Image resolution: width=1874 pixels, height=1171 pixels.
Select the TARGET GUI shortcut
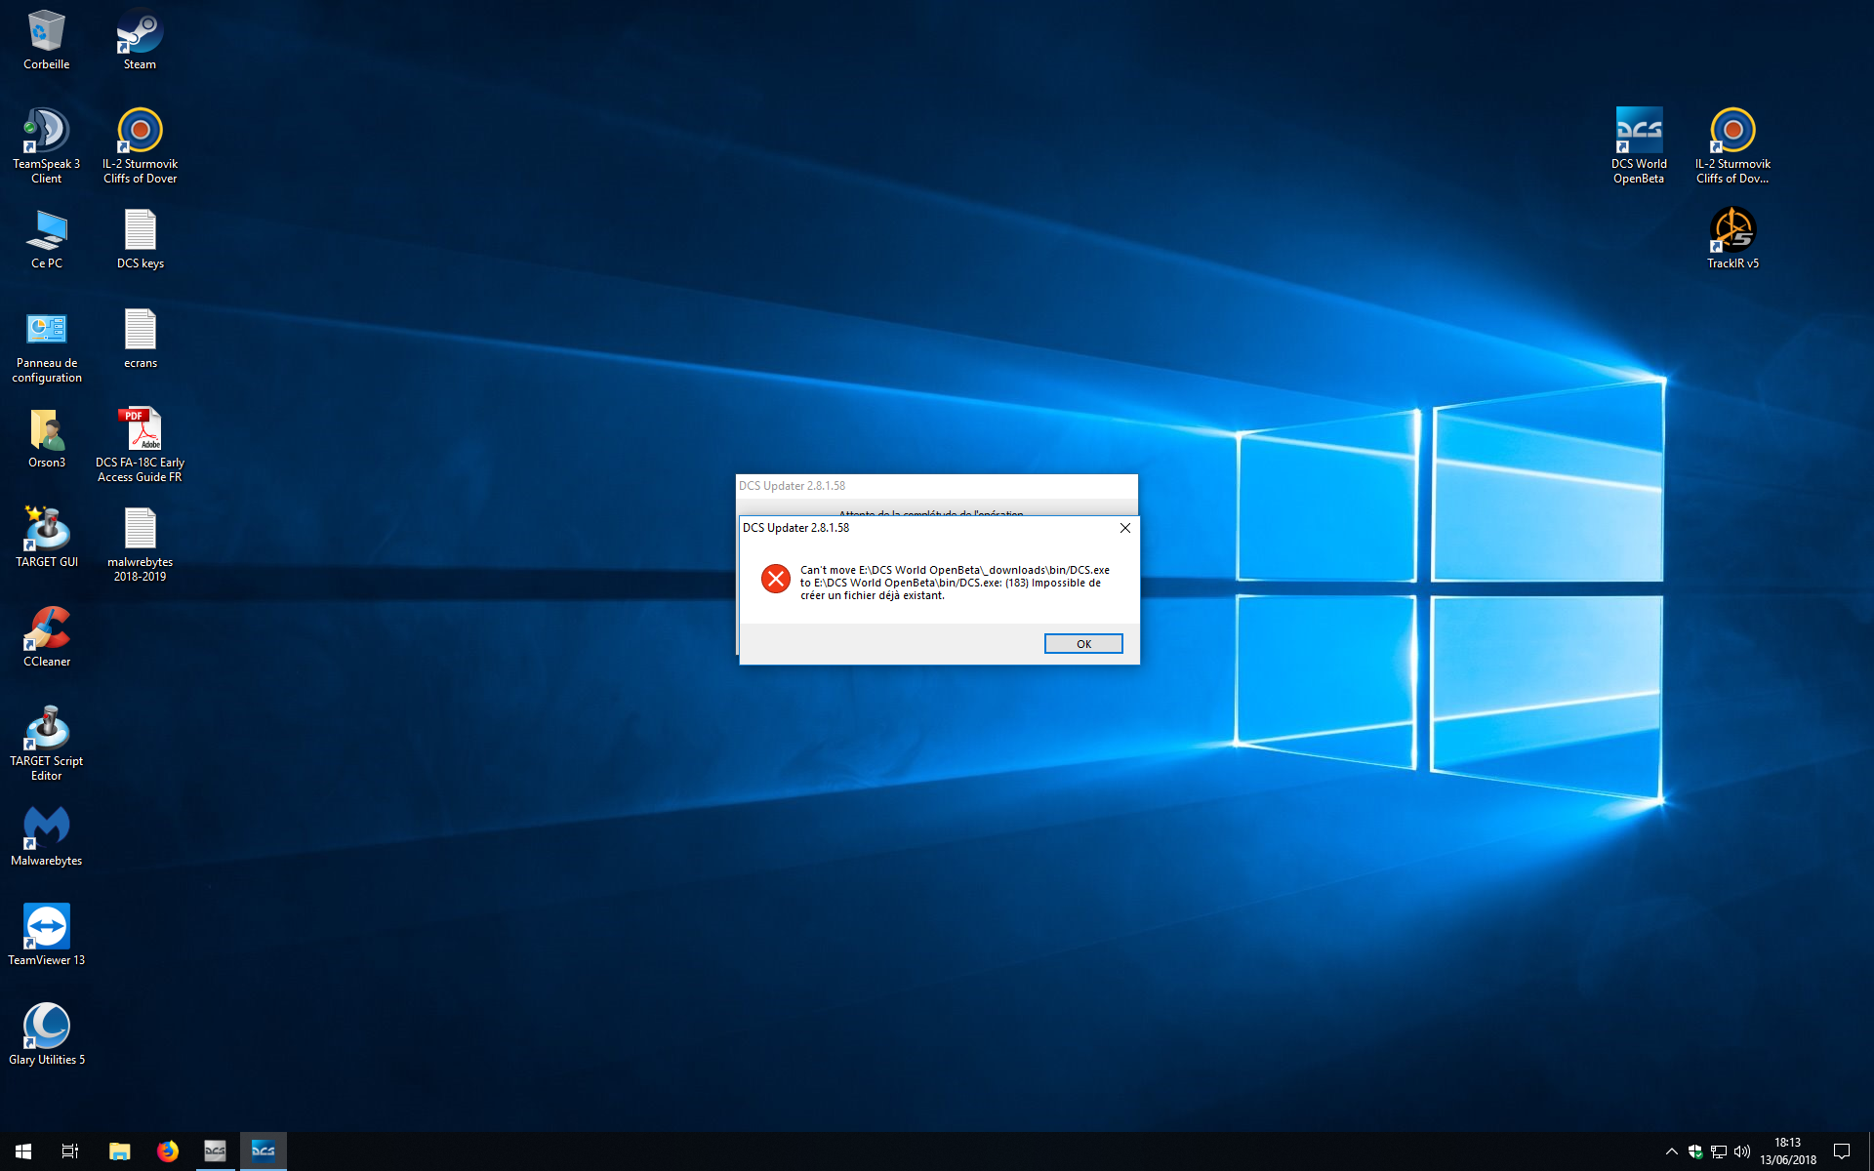(47, 539)
